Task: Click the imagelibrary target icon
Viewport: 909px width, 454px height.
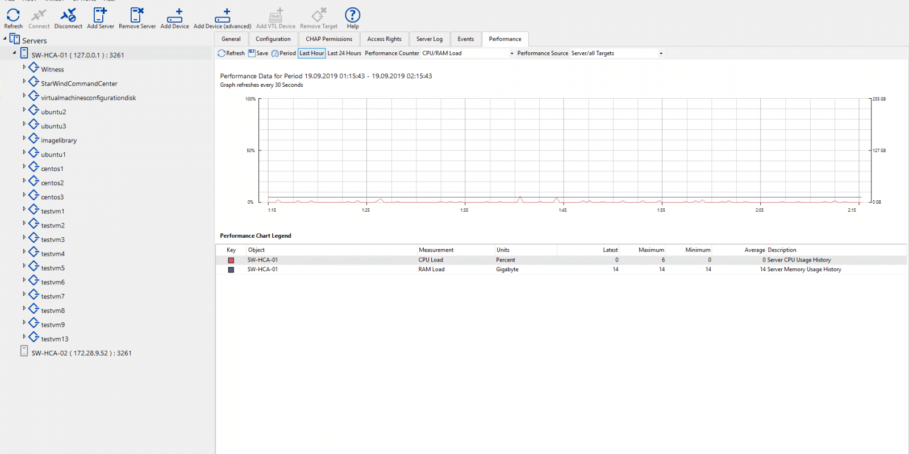Action: click(x=34, y=139)
